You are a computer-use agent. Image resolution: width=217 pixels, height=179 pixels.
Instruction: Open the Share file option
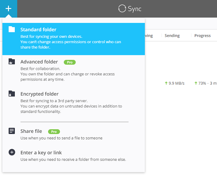point(31,131)
